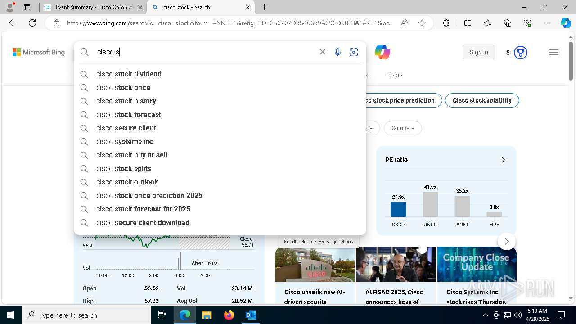Screen dimensions: 576x324
Task: Close the Event Summary Cisco tab
Action: coord(140,7)
